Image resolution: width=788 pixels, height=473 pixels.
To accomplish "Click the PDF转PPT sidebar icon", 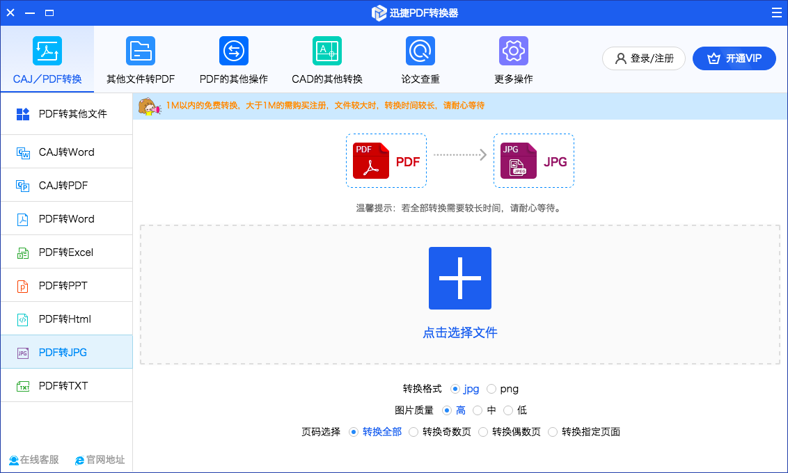I will click(22, 286).
